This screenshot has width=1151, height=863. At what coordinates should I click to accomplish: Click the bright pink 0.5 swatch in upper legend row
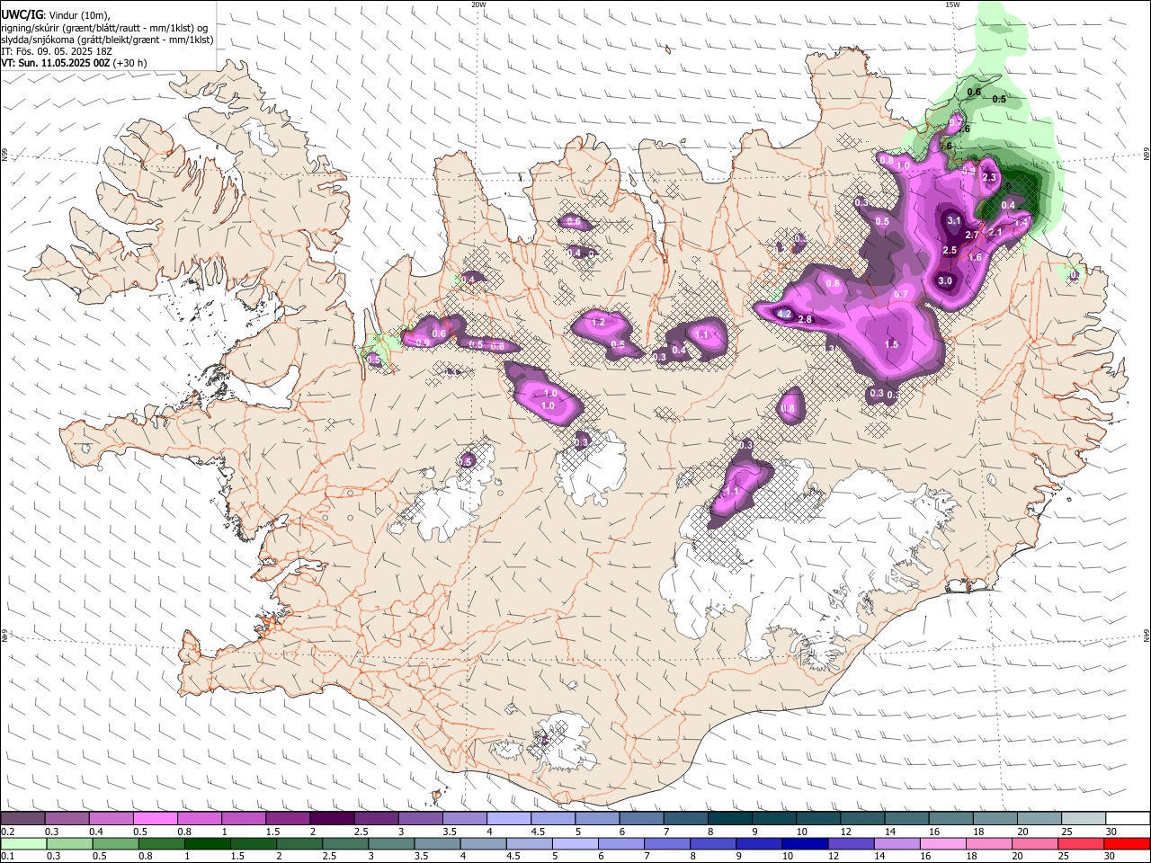point(155,819)
